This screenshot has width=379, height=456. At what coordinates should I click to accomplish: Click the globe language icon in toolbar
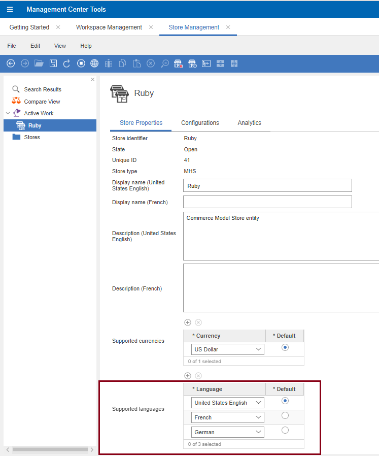point(94,63)
